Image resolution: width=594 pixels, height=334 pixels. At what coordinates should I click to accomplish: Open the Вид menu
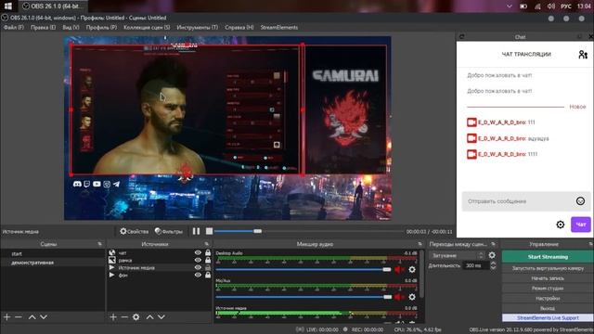click(71, 27)
